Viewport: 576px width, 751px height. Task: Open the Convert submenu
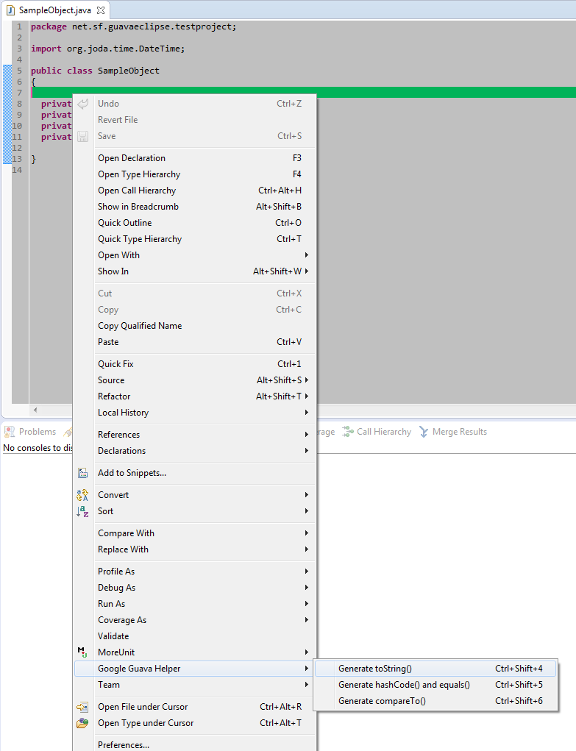194,495
